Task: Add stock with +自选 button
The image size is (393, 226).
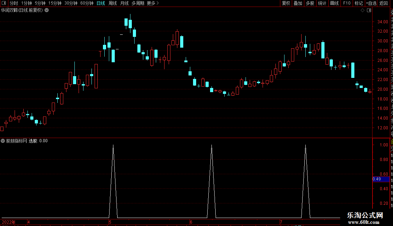Action: pos(371,3)
